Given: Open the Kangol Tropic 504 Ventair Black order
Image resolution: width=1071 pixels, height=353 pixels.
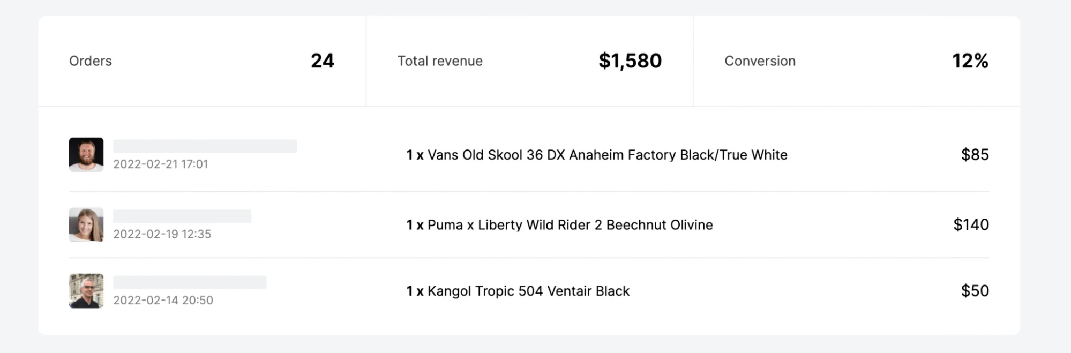Looking at the screenshot, I should point(518,291).
